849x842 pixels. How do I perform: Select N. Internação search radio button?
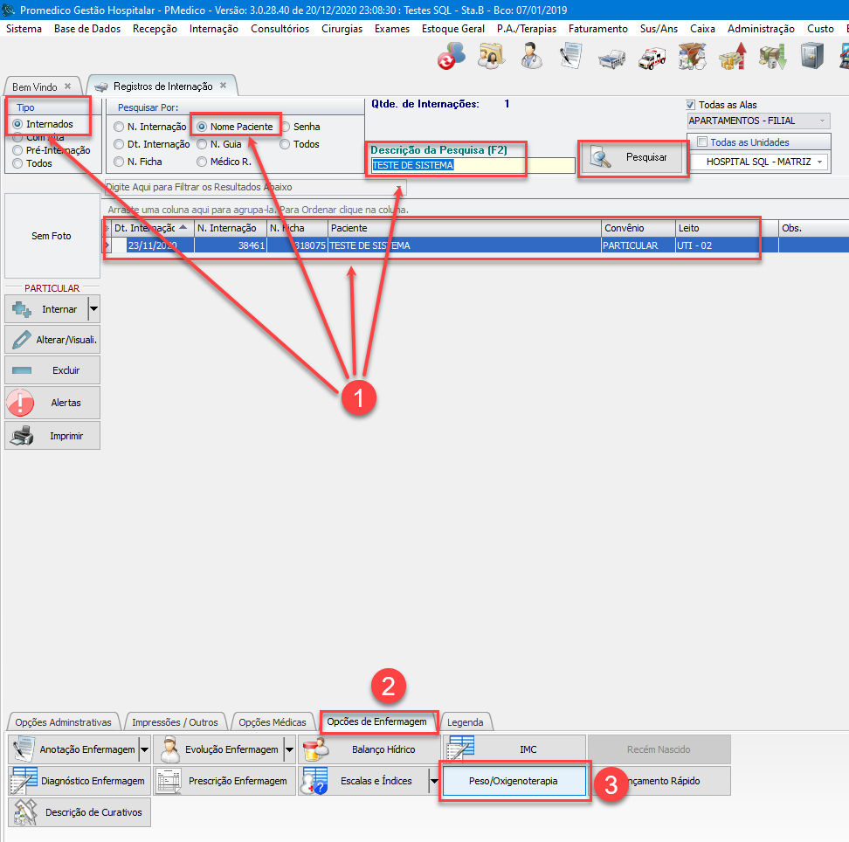coord(119,128)
